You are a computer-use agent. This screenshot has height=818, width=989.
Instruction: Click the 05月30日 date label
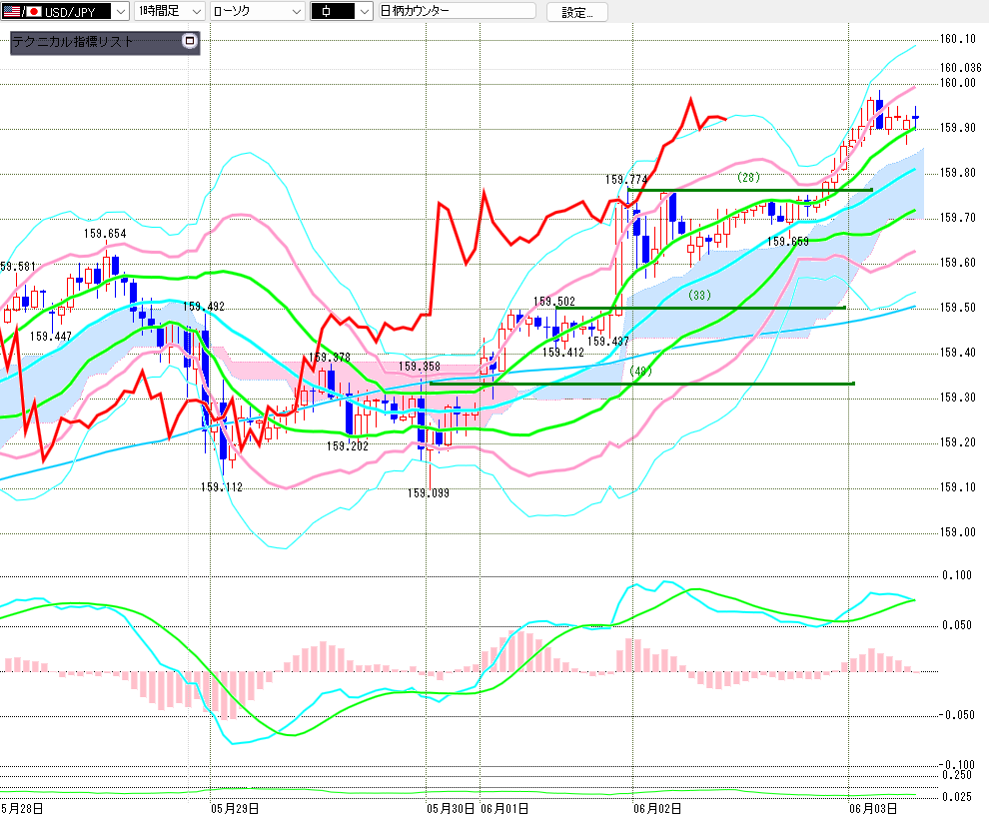(x=451, y=809)
